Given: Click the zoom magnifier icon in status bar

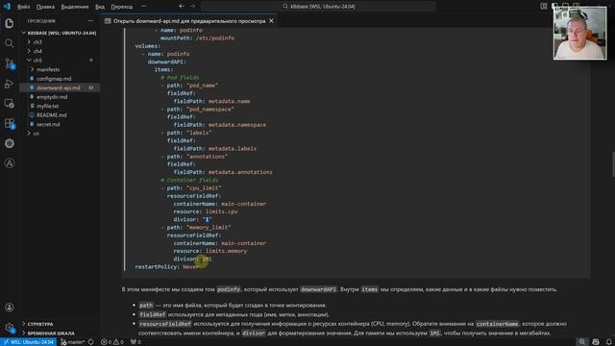Looking at the screenshot, I should (582, 342).
